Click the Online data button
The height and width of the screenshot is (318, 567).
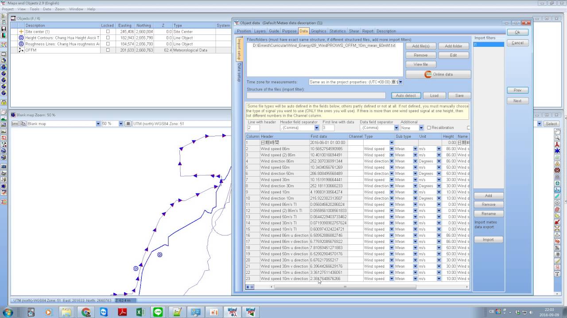click(x=438, y=74)
